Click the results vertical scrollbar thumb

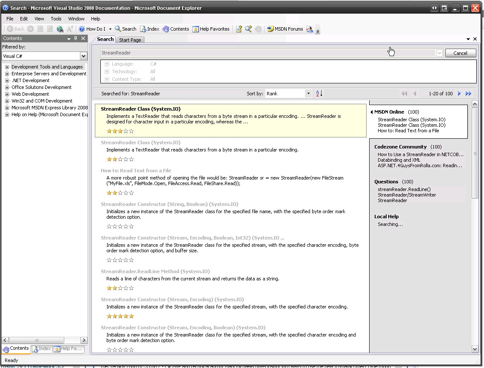click(x=475, y=153)
